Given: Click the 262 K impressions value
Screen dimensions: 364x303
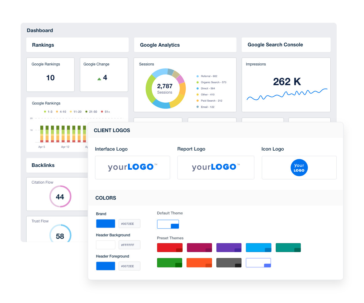Looking at the screenshot, I should pyautogui.click(x=287, y=82).
